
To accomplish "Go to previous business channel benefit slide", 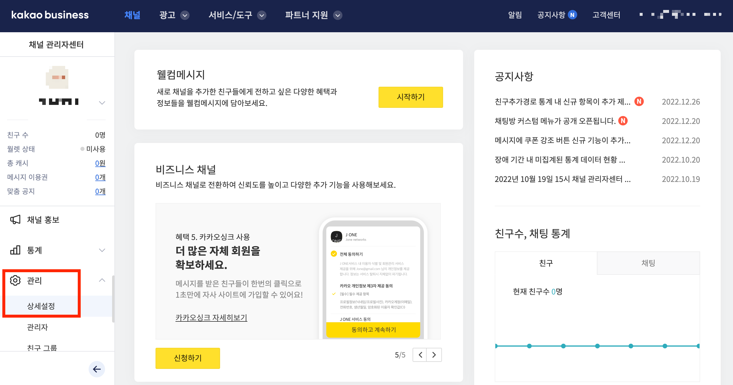I will [x=420, y=355].
